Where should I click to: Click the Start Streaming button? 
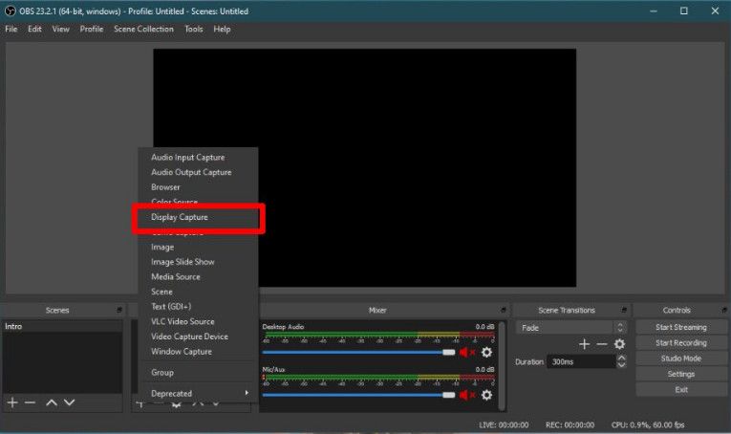point(680,327)
